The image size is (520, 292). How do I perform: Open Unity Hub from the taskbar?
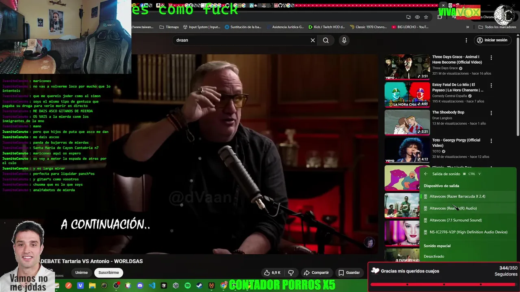coord(175,286)
